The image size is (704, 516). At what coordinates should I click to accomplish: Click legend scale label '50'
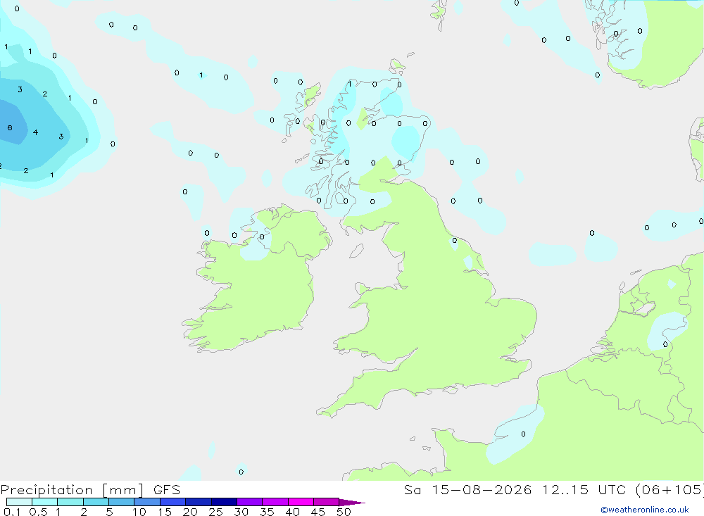344,512
